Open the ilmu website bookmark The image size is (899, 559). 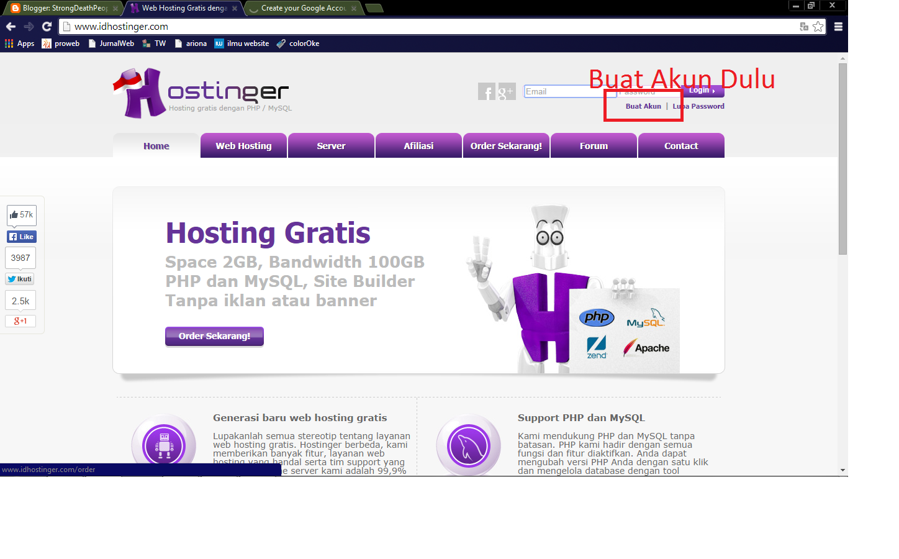[x=242, y=43]
